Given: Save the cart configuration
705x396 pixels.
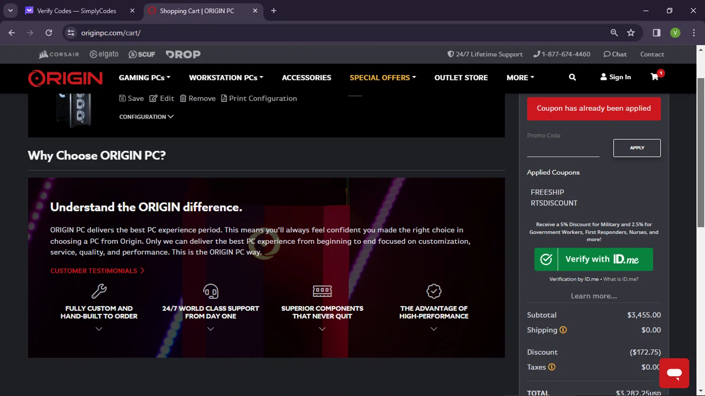Looking at the screenshot, I should 131,98.
